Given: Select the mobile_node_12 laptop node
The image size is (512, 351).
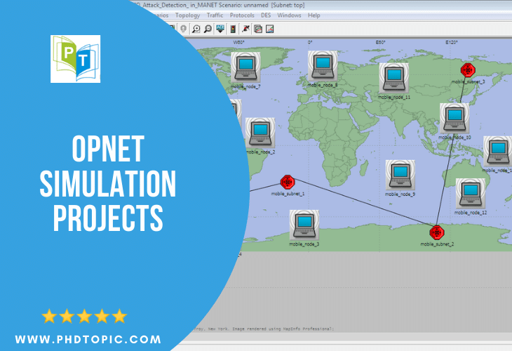Looking at the screenshot, I should coord(471,193).
